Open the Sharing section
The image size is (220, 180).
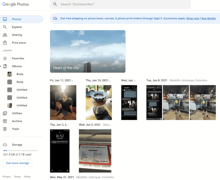pos(5,35)
